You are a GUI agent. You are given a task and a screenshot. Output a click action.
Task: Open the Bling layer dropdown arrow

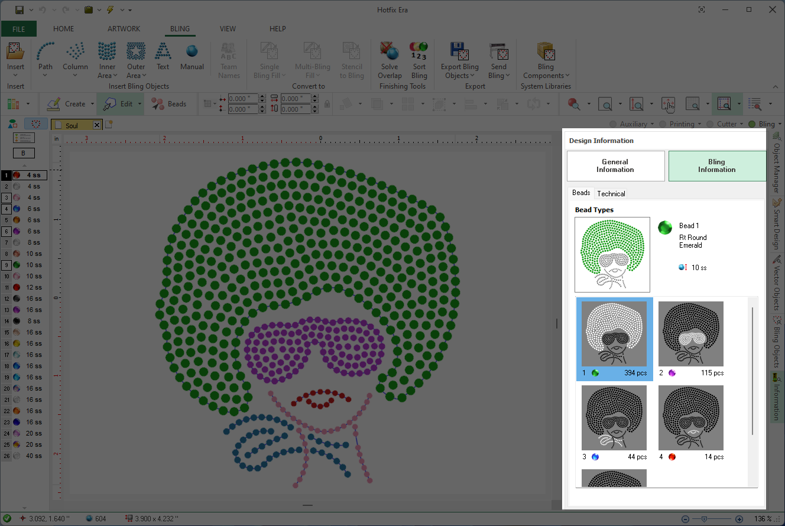(x=780, y=124)
